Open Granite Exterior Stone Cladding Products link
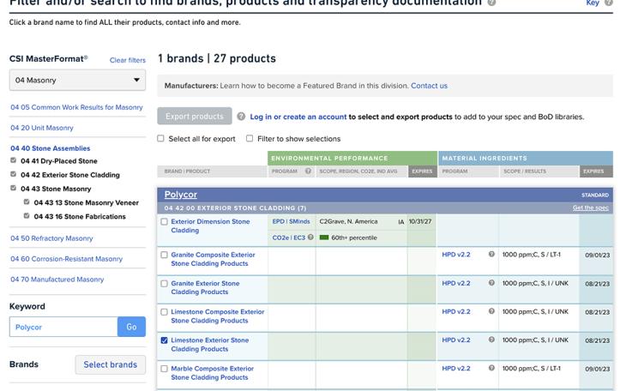 (205, 287)
